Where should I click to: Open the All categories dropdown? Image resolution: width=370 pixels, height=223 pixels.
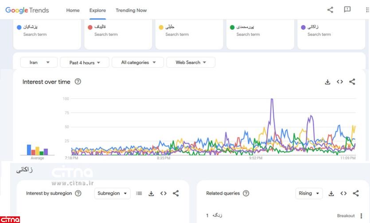[x=138, y=62]
